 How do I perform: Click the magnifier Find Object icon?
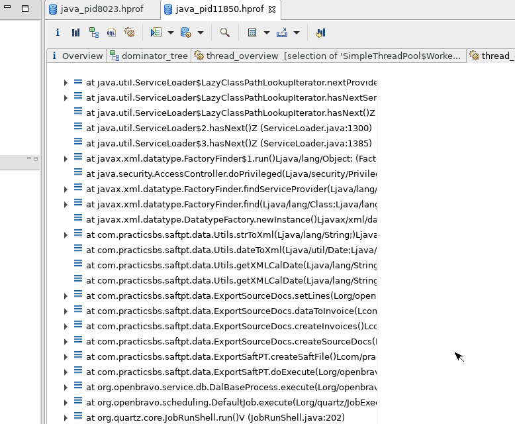tap(225, 32)
